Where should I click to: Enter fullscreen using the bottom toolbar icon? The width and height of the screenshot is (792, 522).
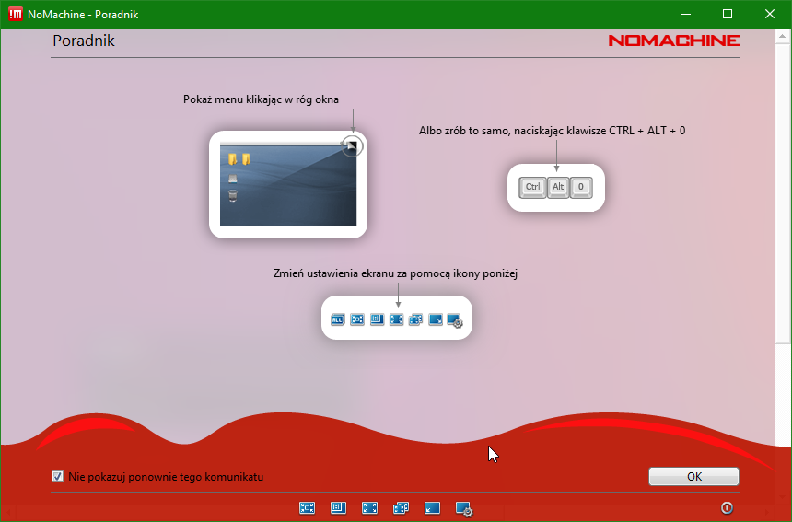pyautogui.click(x=369, y=507)
